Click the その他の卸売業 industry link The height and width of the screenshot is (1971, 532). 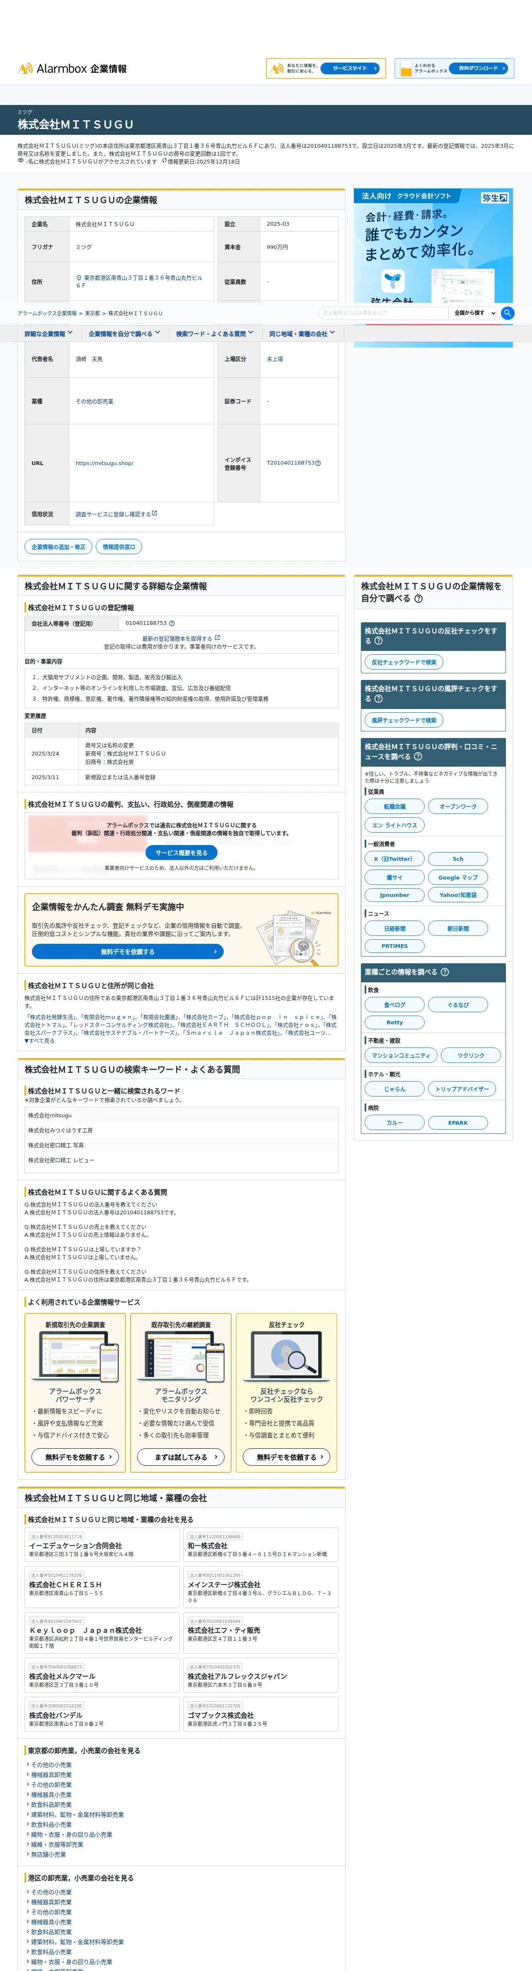(x=95, y=401)
